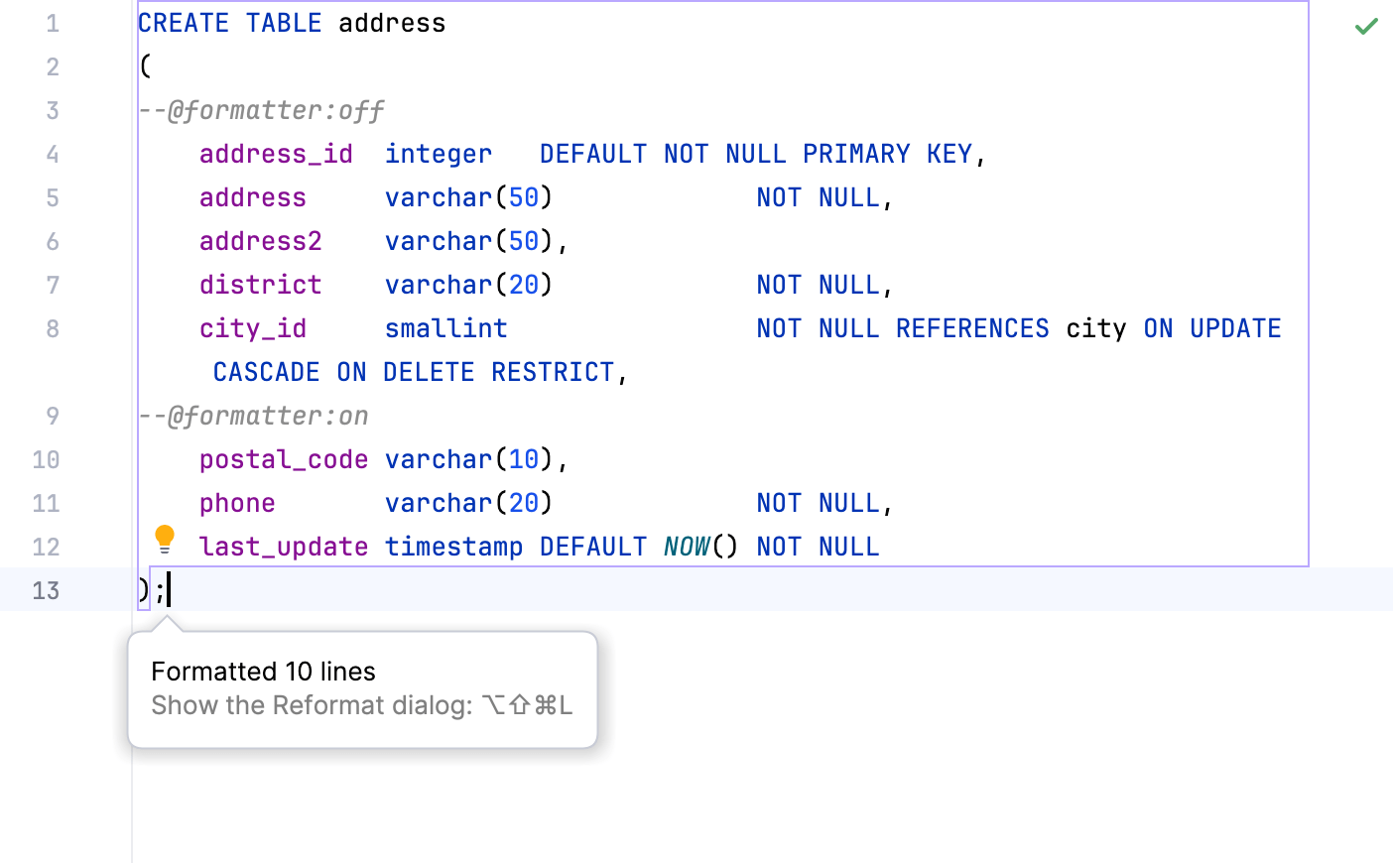Click the Formatted 10 lines tooltip

263,672
